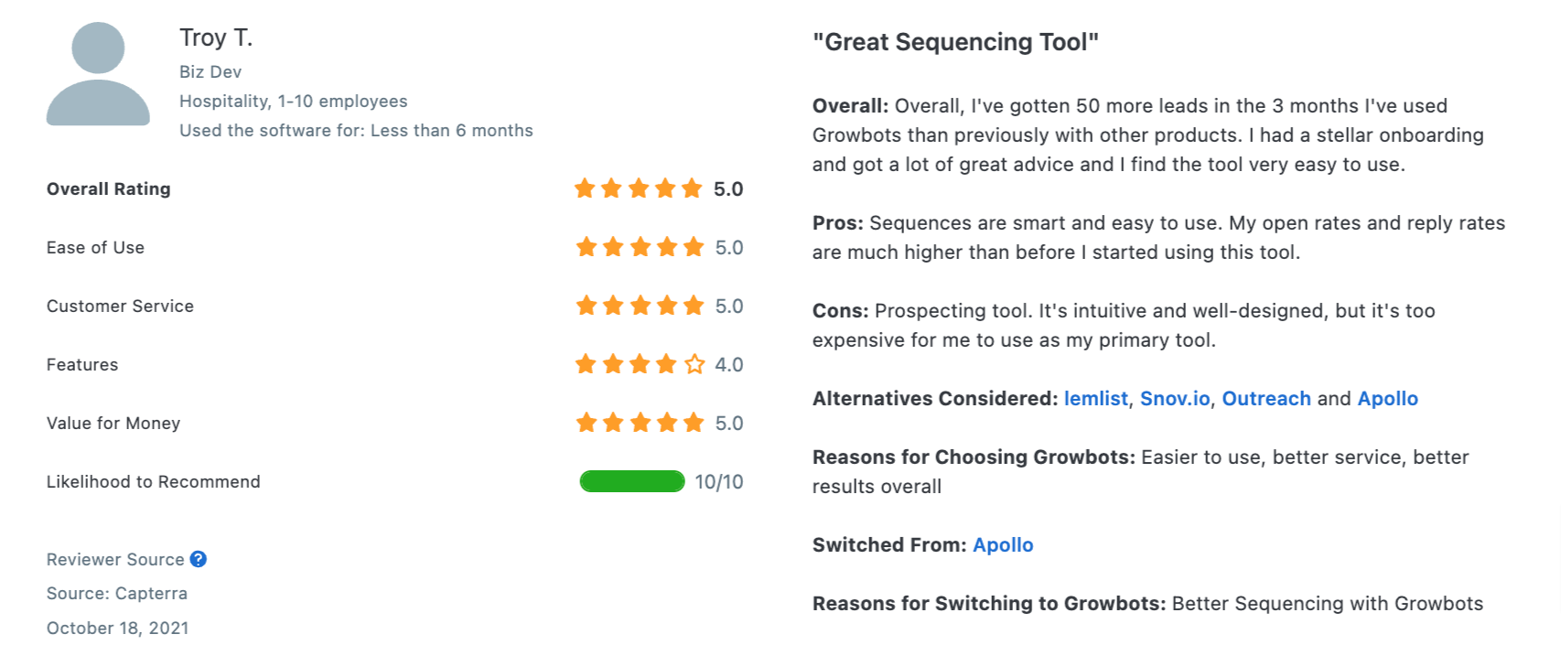This screenshot has width=1561, height=645.
Task: Open the Snov.io link
Action: [1174, 399]
